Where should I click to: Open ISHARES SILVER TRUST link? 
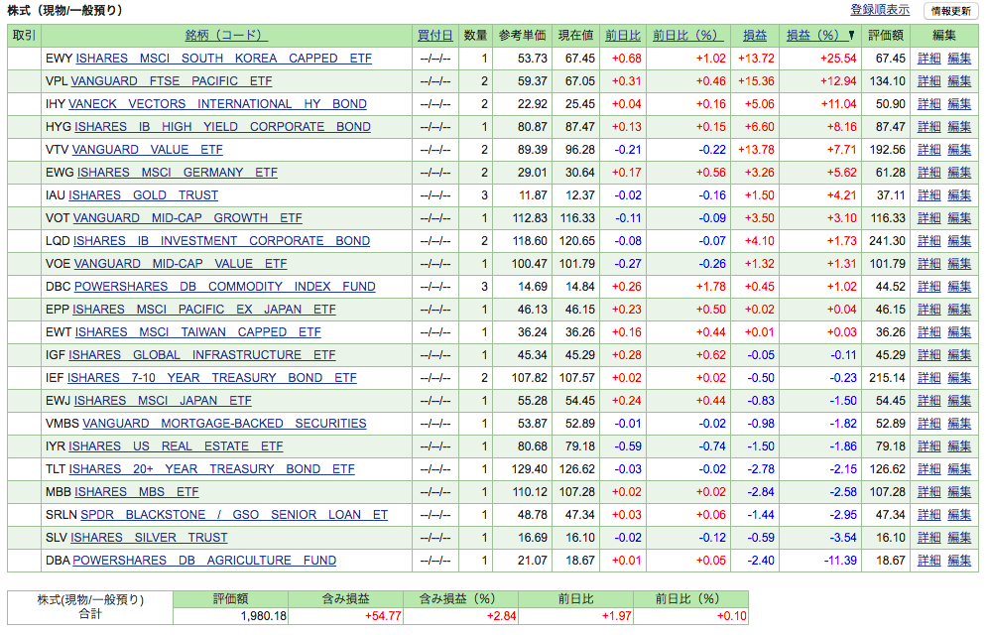point(149,538)
